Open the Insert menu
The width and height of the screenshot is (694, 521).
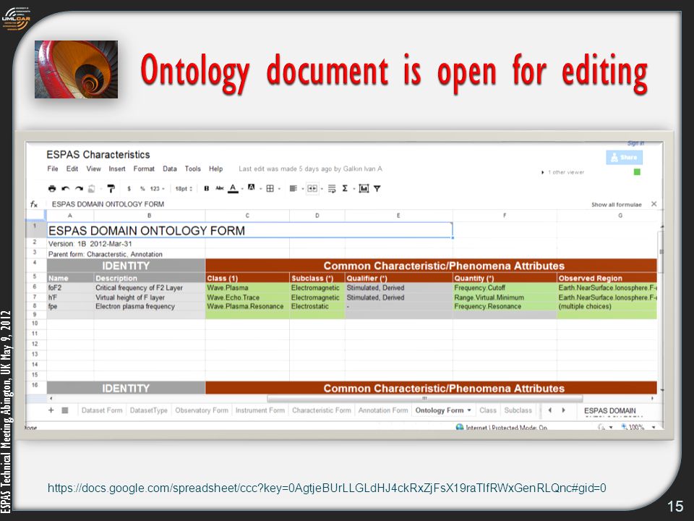pyautogui.click(x=117, y=169)
